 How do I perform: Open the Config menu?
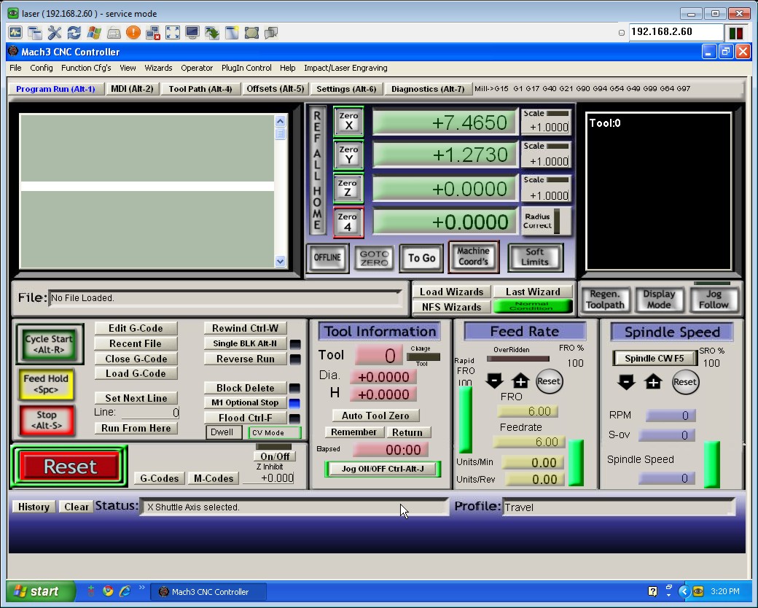pos(41,68)
